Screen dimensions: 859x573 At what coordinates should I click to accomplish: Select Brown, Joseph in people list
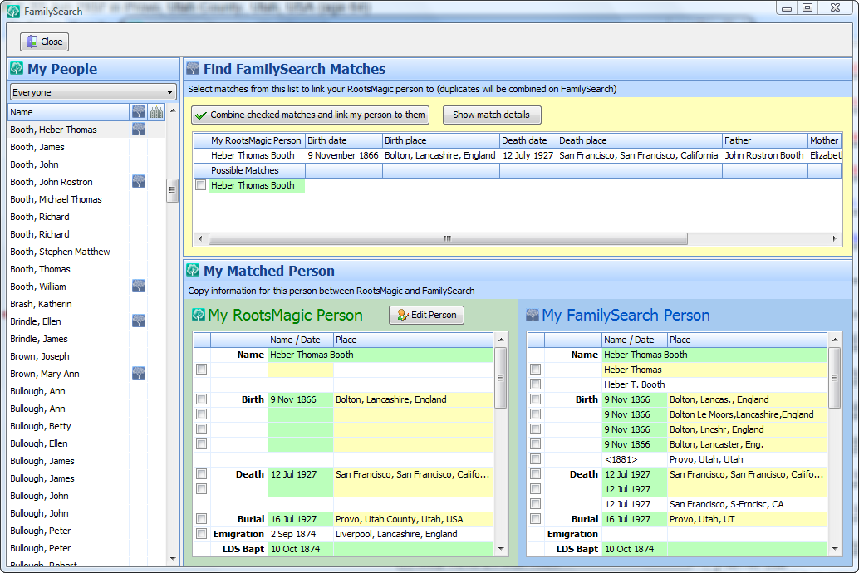click(x=68, y=356)
